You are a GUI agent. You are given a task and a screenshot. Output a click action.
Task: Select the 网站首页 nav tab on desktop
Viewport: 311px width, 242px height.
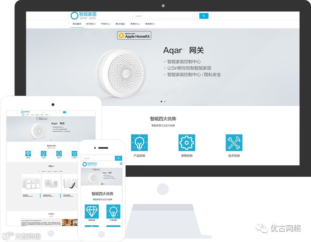point(77,24)
